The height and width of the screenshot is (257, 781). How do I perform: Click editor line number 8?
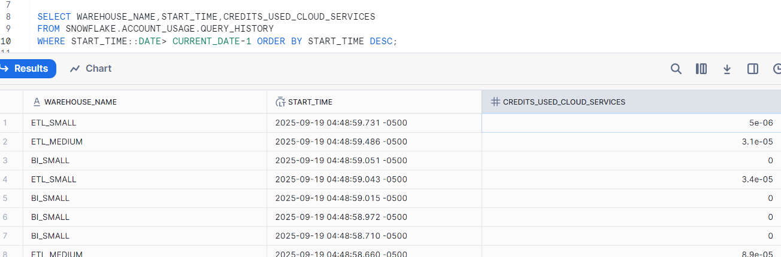(8, 17)
